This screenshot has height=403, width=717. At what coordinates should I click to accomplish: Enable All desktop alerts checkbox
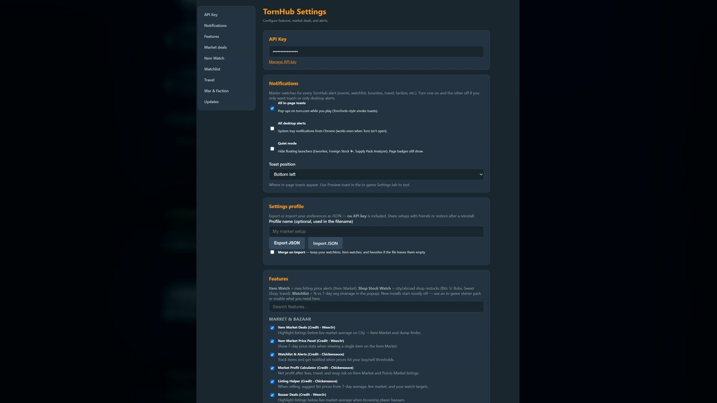coord(272,129)
